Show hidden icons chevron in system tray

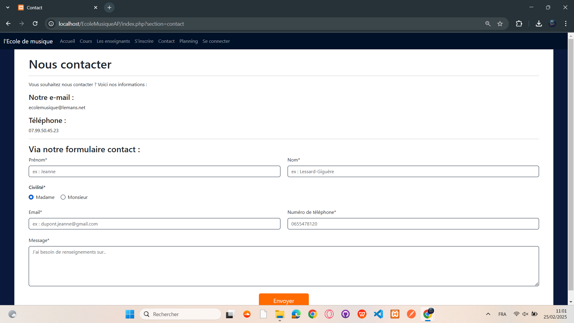point(488,314)
